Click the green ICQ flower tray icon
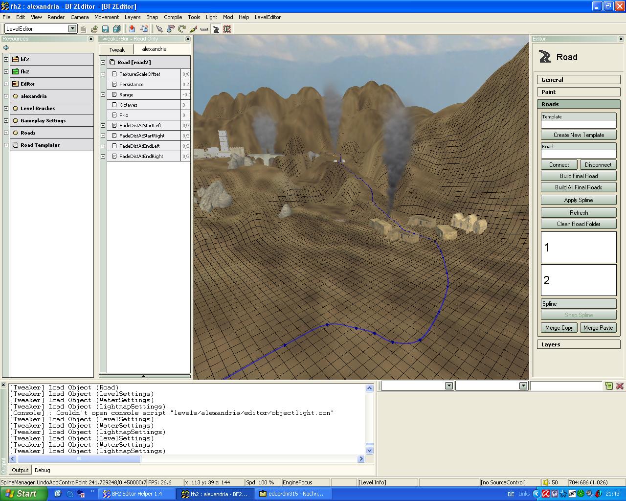The height and width of the screenshot is (501, 626). tap(581, 494)
